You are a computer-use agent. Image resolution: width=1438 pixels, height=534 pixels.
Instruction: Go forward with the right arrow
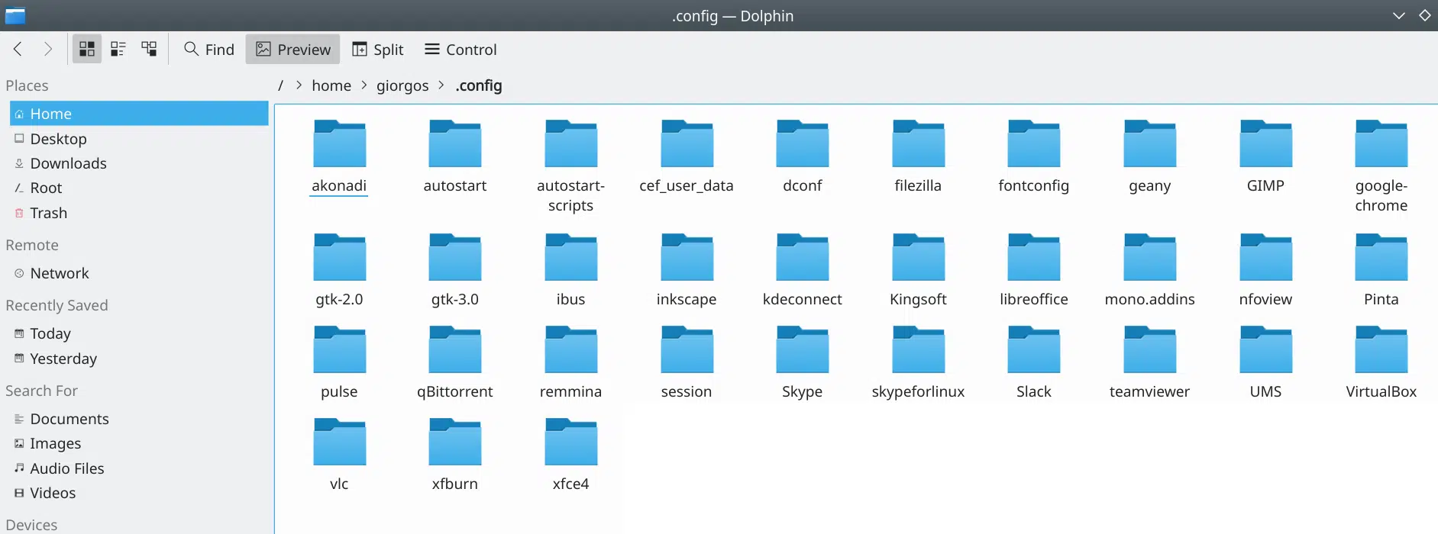coord(48,49)
